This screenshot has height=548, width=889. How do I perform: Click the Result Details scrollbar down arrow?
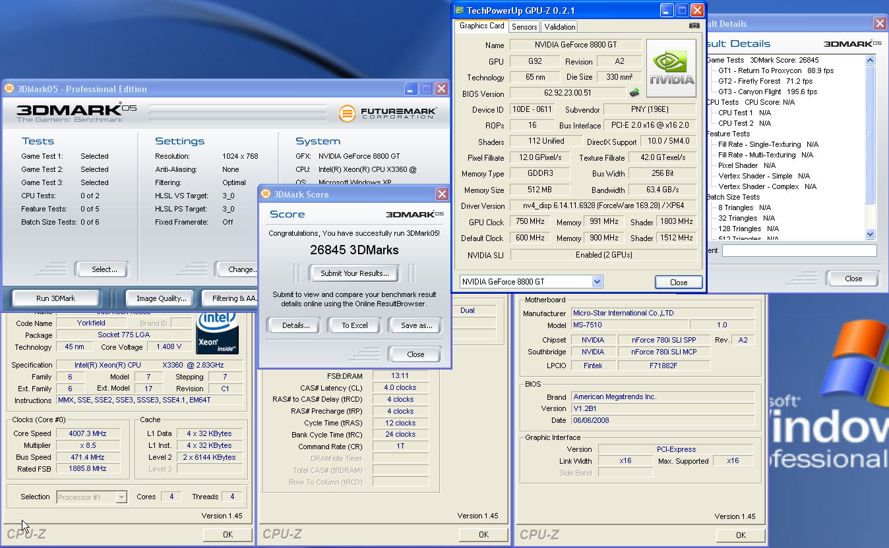(870, 234)
